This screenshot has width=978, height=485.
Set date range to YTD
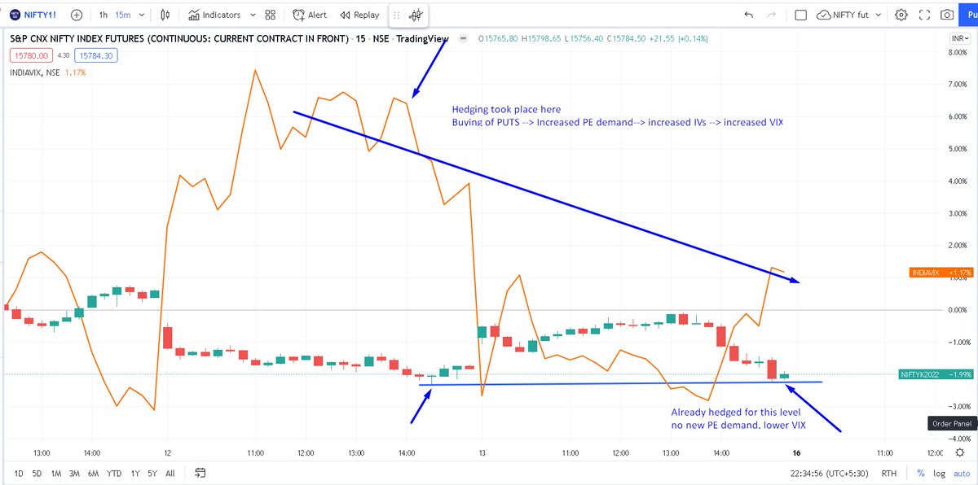tap(115, 473)
